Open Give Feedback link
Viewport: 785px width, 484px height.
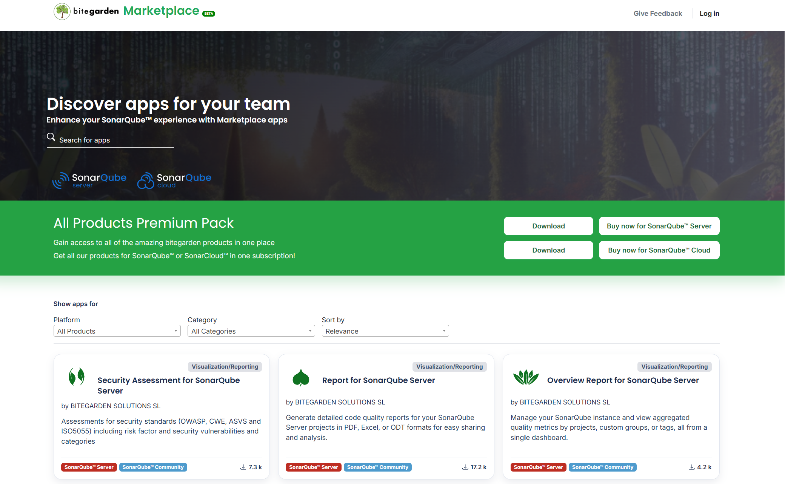(x=658, y=14)
